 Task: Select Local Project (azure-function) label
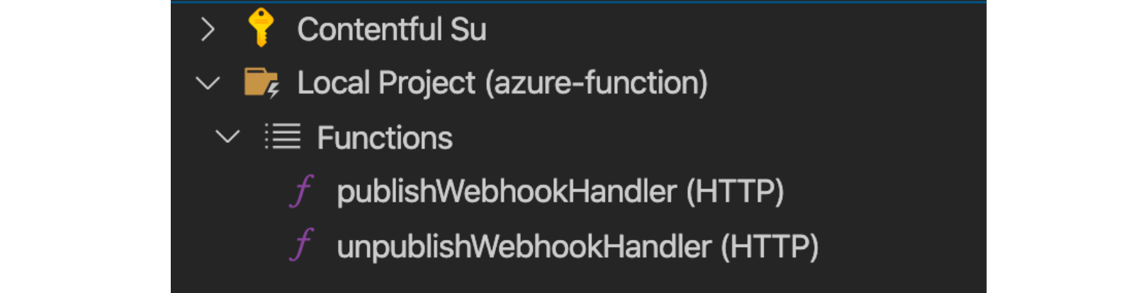point(502,83)
